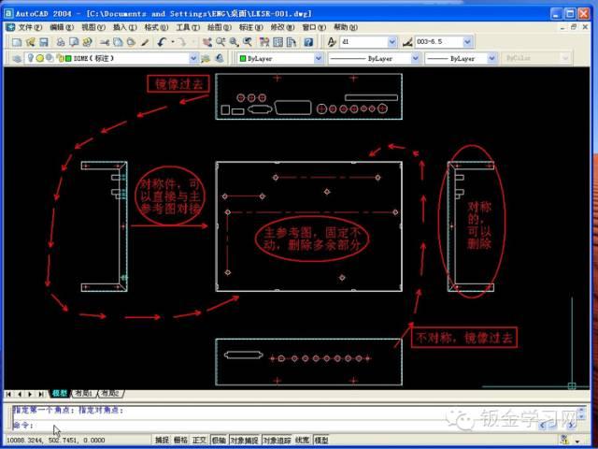Image resolution: width=598 pixels, height=449 pixels.
Task: Click the 模型 button in the status bar
Action: pos(320,440)
